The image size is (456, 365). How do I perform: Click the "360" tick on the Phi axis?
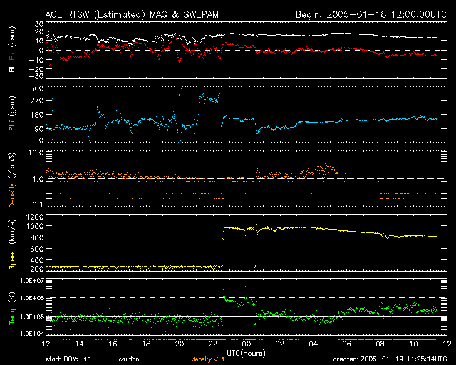point(37,88)
